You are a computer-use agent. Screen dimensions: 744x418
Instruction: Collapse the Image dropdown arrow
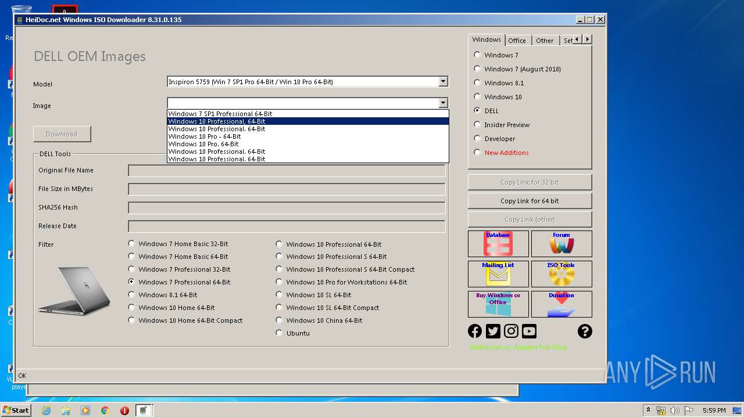click(x=443, y=103)
